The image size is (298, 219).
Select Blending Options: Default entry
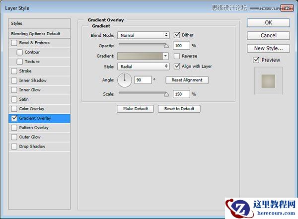[39, 34]
